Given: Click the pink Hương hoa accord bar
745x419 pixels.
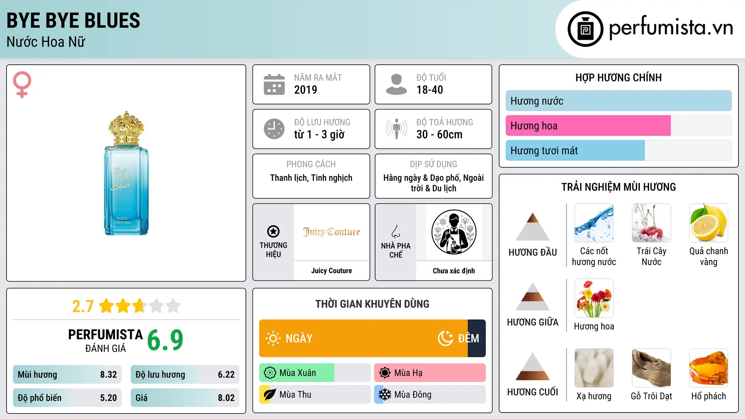Looking at the screenshot, I should (x=588, y=125).
